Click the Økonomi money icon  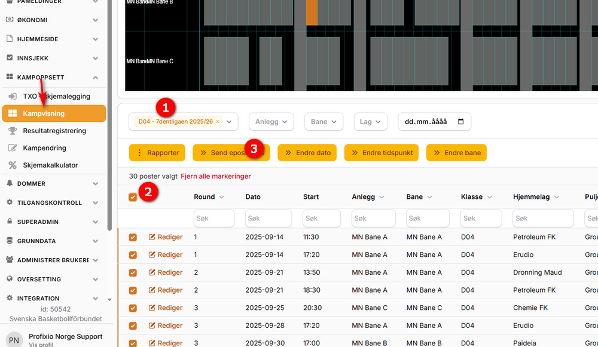pyautogui.click(x=10, y=20)
